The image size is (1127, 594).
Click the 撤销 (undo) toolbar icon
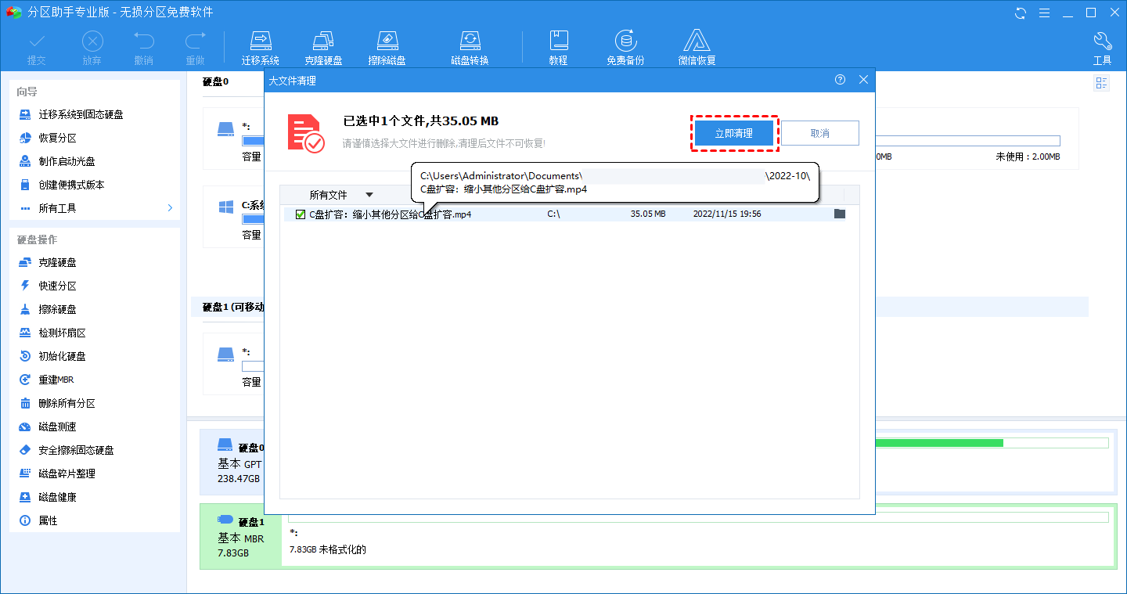[x=143, y=48]
